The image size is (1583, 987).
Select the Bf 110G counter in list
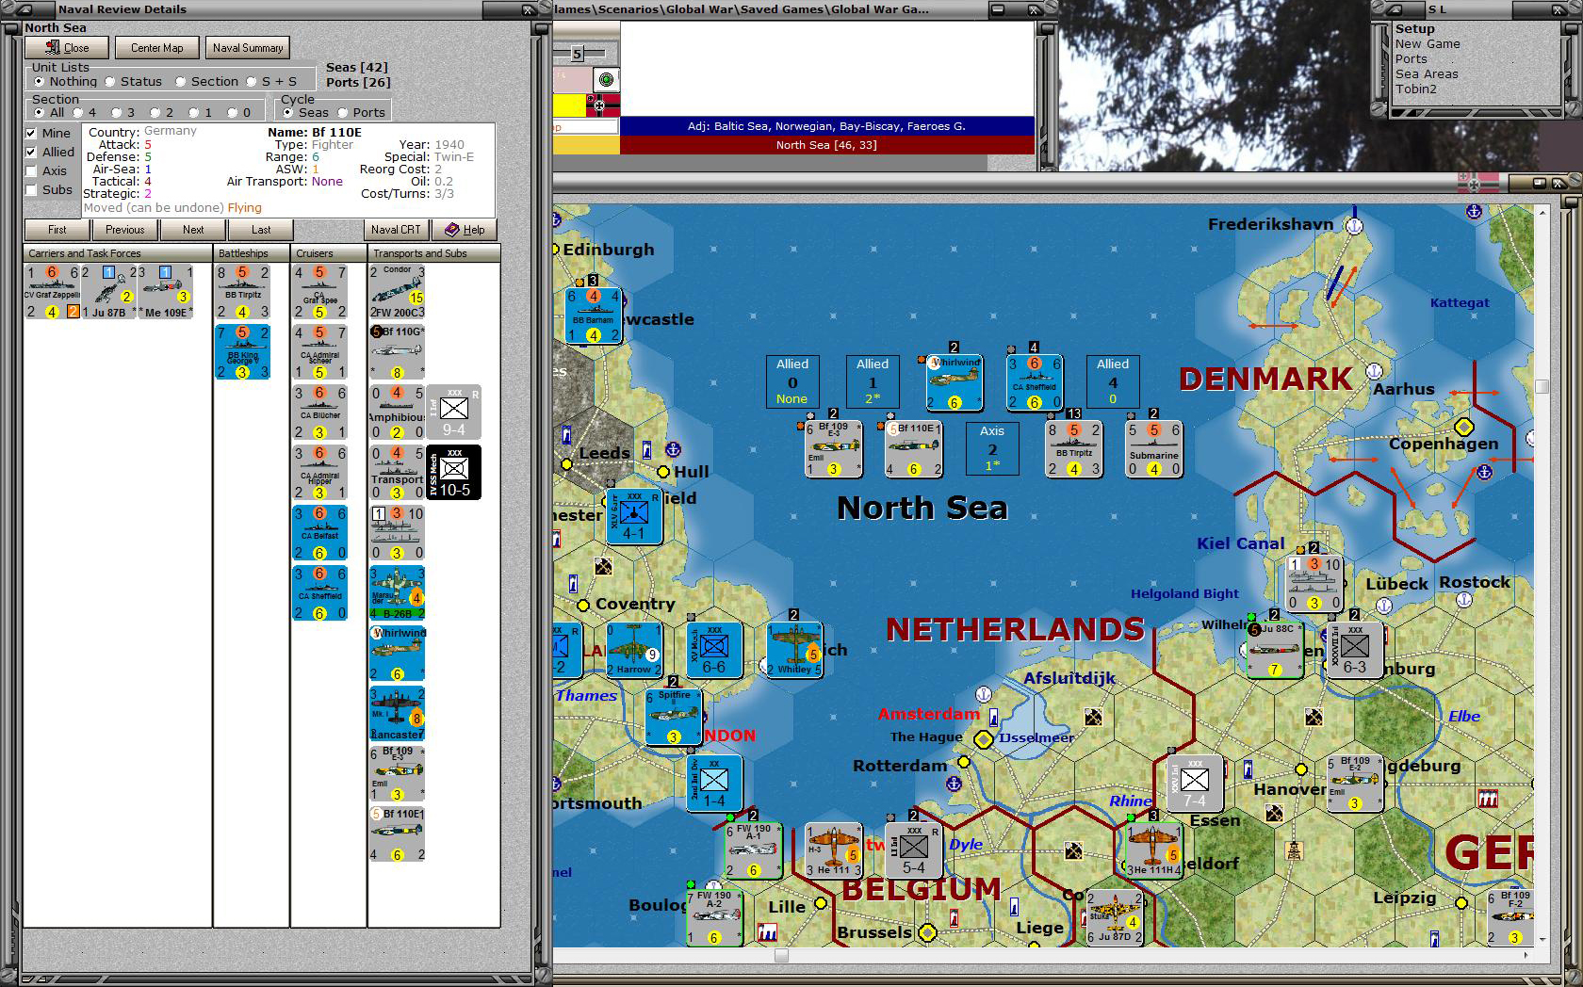[398, 352]
